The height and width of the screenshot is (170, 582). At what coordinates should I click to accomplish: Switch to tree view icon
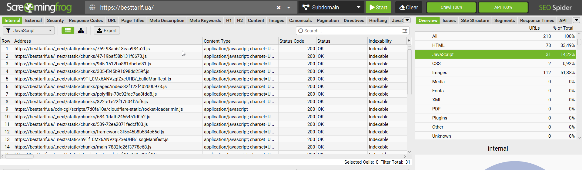81,31
